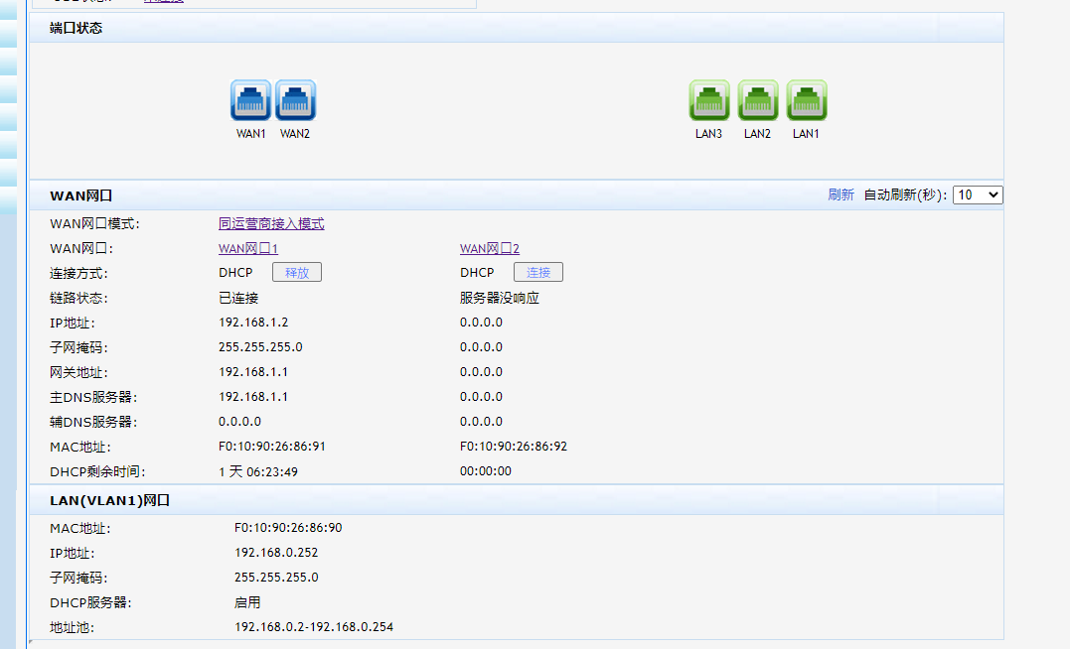Image resolution: width=1070 pixels, height=649 pixels.
Task: Select WAN1 MAC address F0:10:90:26:86:91
Action: 272,447
